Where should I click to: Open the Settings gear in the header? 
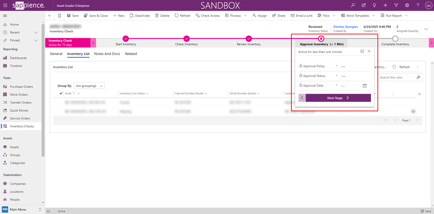[x=407, y=5]
